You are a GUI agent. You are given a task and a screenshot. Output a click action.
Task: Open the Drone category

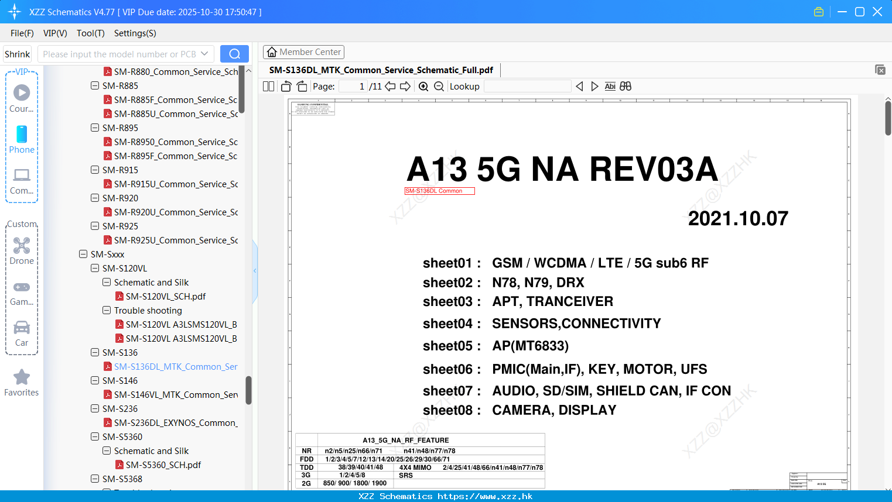coord(22,250)
